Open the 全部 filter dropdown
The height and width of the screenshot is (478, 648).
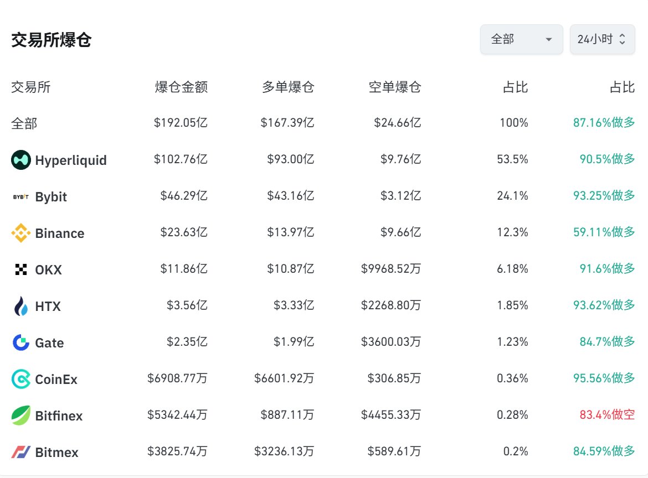(521, 39)
